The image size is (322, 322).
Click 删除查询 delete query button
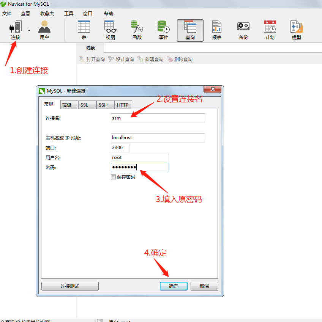tap(180, 59)
